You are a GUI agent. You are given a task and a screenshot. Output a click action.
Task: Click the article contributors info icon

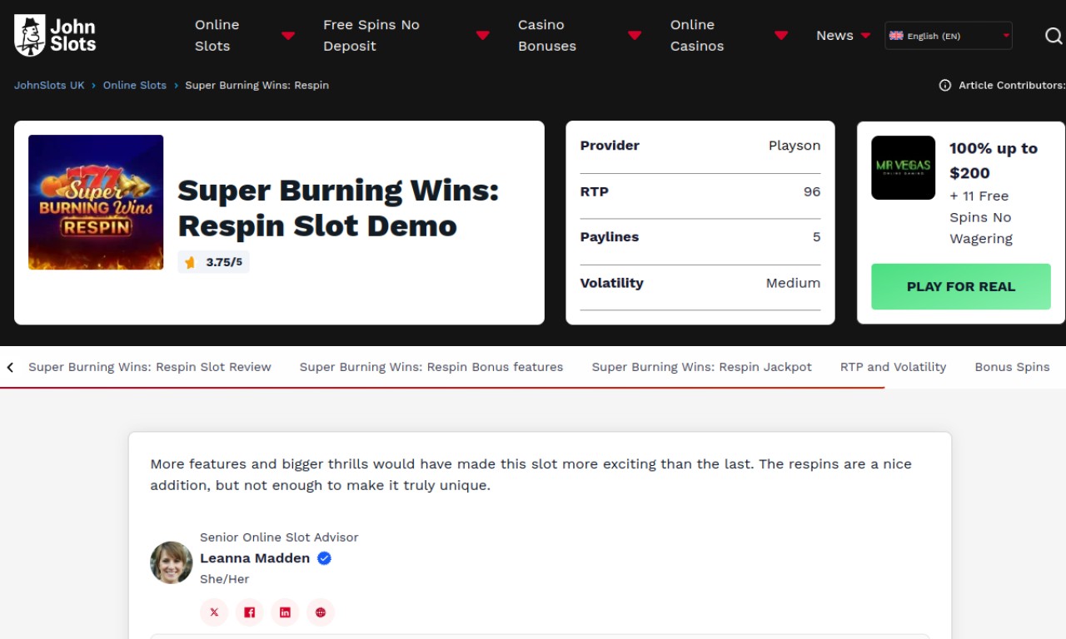(945, 85)
